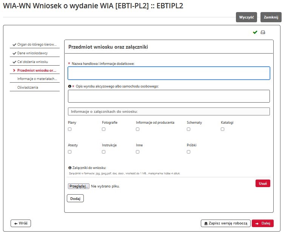Tick the Atesty checkbox

[69, 152]
